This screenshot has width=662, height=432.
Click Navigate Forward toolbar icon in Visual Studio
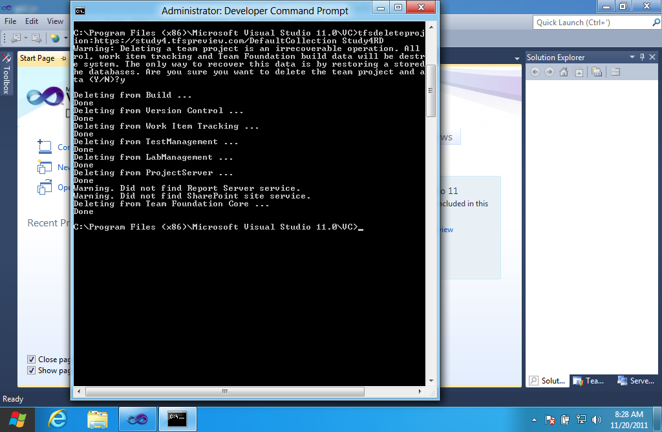[37, 38]
